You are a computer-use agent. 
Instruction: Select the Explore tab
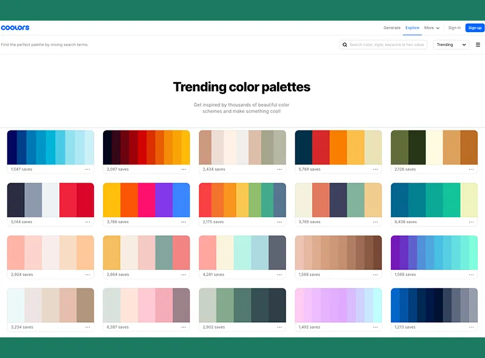(x=412, y=28)
